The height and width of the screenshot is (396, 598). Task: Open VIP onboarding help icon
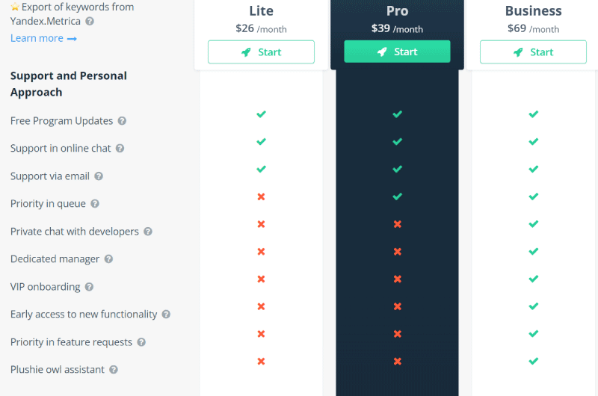pyautogui.click(x=89, y=287)
